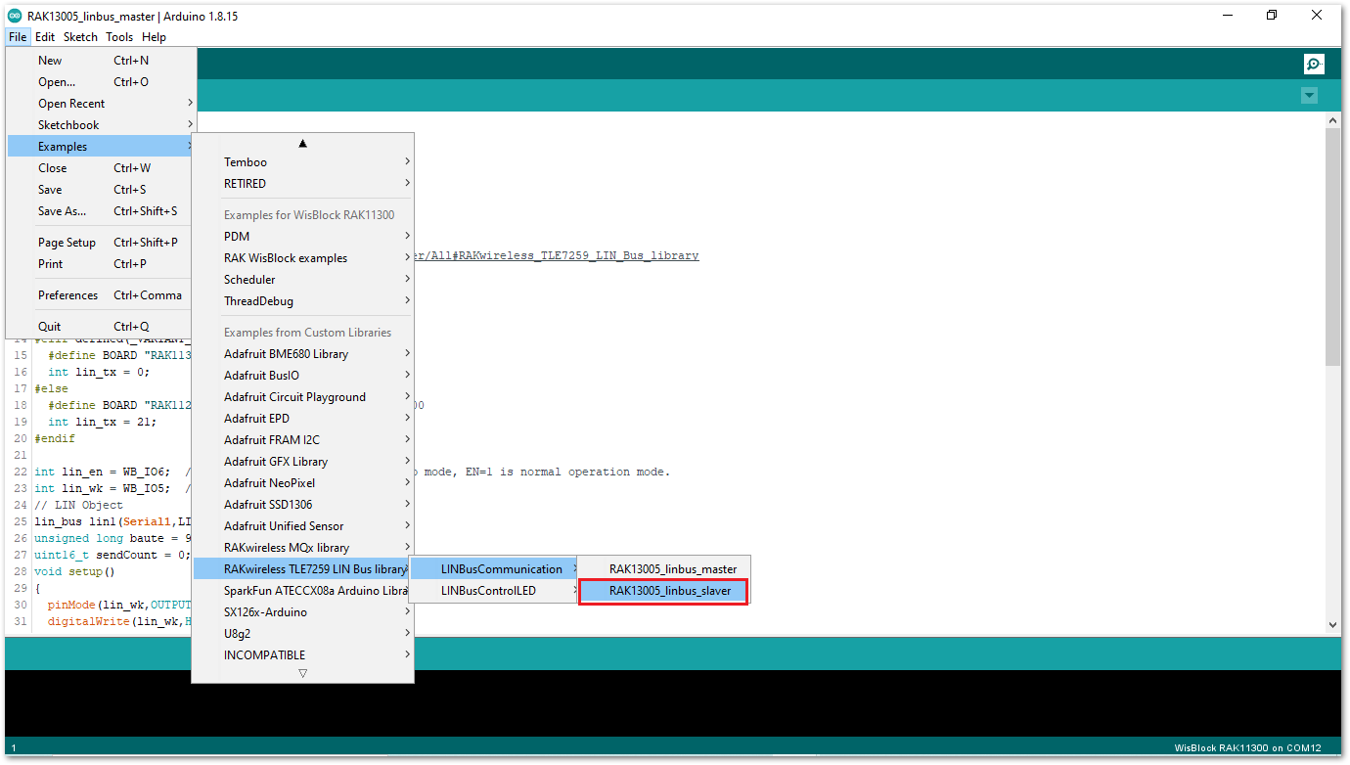1350x765 pixels.
Task: Open Adafruit EPD examples
Action: (303, 419)
